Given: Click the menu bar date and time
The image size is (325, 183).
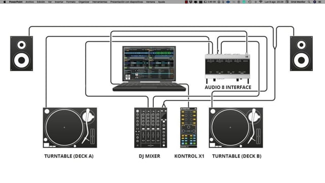Looking at the screenshot, I should 274,2.
